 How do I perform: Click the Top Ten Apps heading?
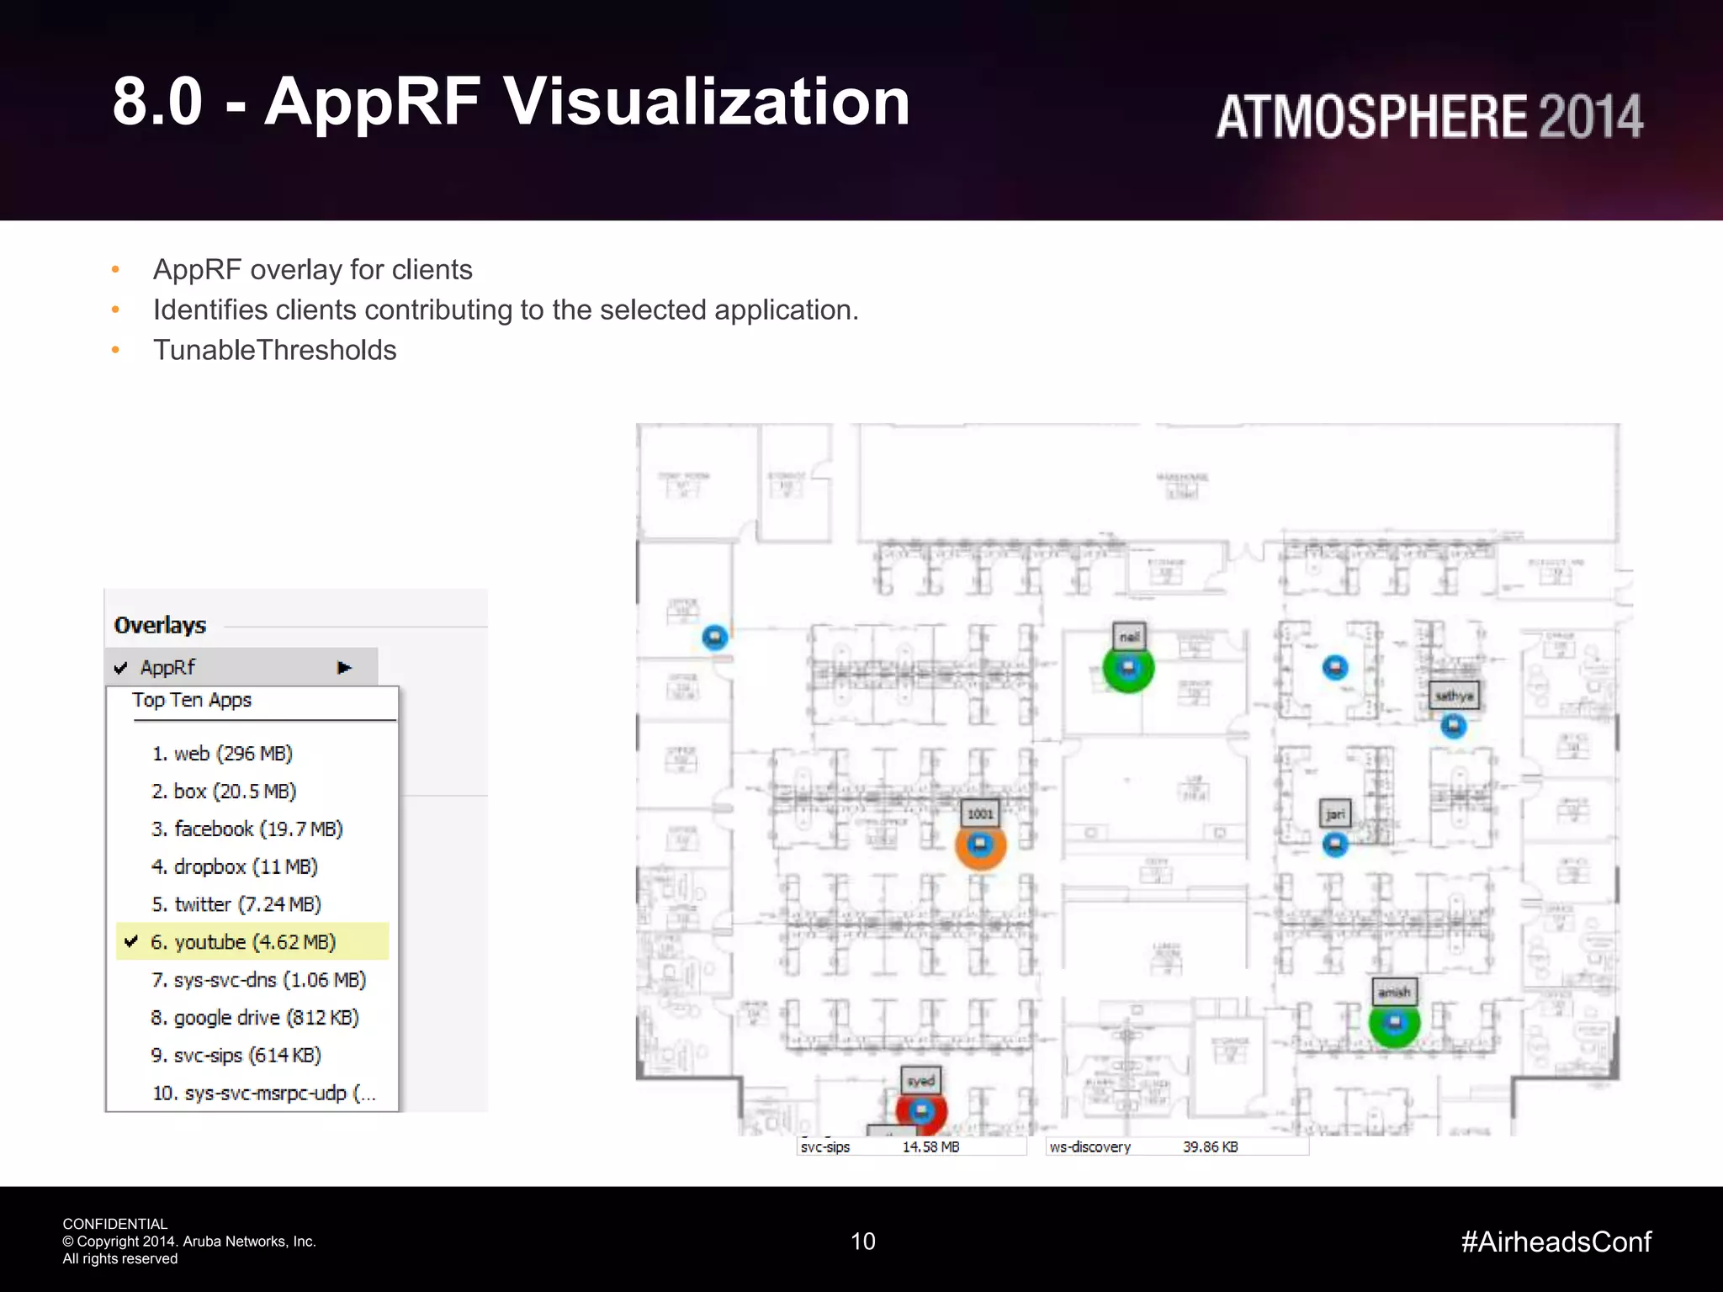[x=192, y=700]
